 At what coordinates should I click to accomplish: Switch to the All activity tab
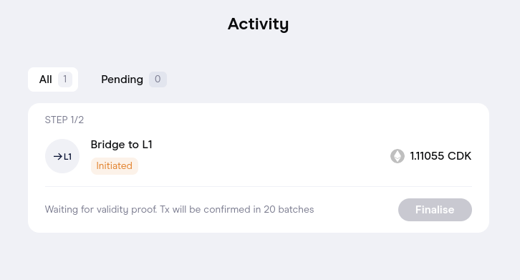coord(53,79)
